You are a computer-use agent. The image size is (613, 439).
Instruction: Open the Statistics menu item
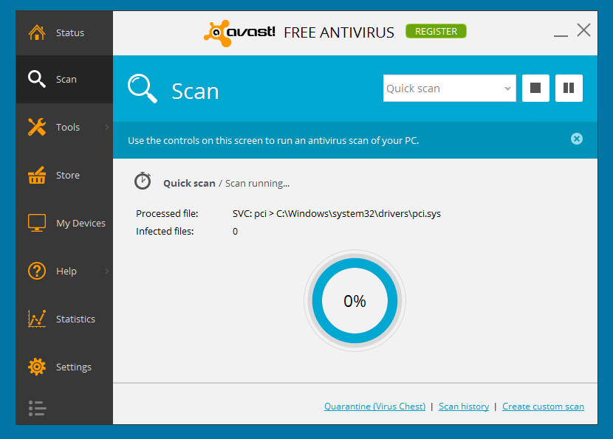tap(64, 319)
